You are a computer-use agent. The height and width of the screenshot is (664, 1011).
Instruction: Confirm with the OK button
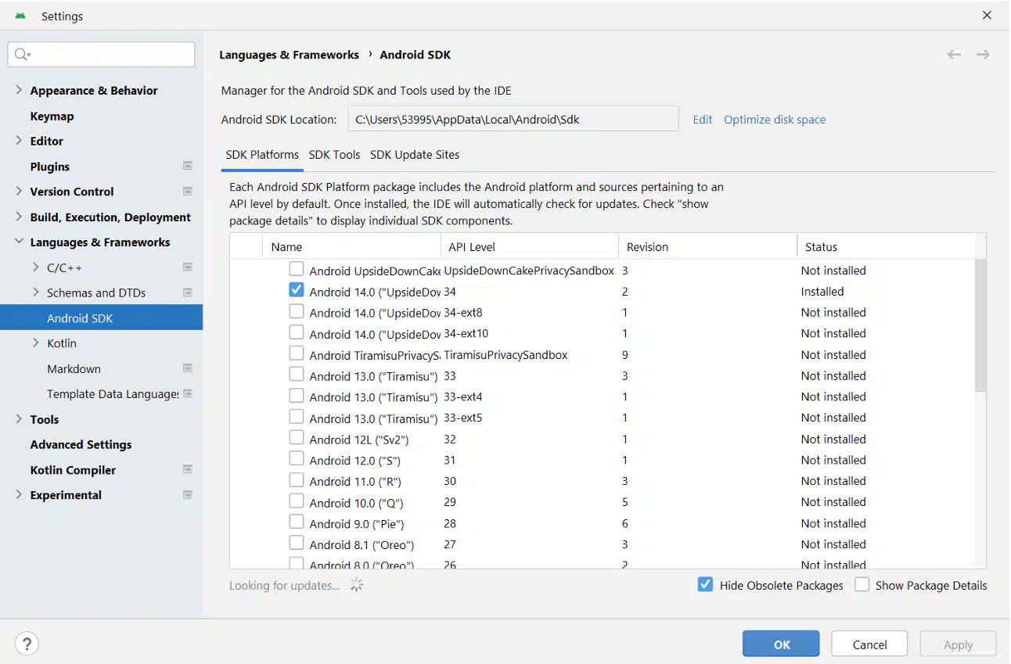781,644
